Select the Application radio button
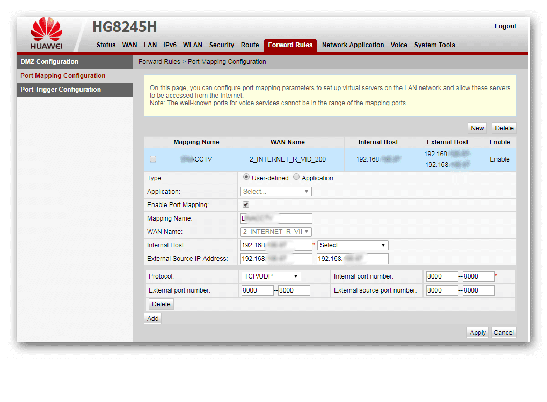 tap(296, 178)
